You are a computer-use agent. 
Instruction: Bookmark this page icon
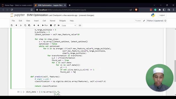(32, 10)
